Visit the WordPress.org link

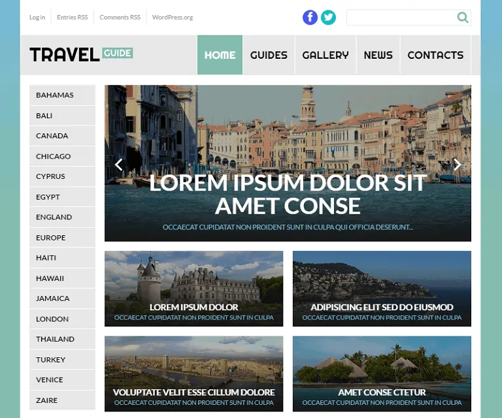(173, 17)
